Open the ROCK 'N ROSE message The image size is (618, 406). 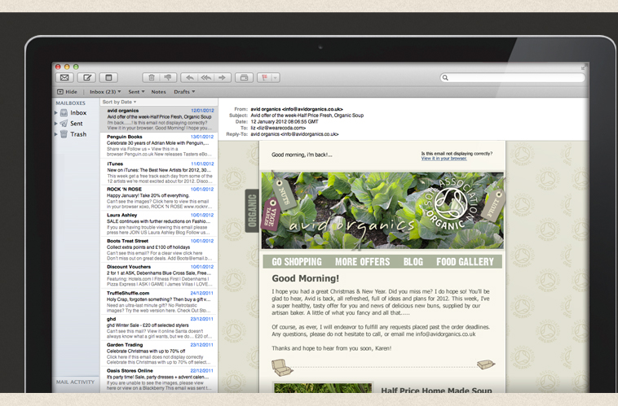point(159,198)
